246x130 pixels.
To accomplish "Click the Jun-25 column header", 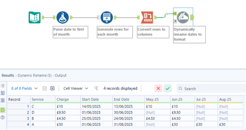I will (183, 100).
